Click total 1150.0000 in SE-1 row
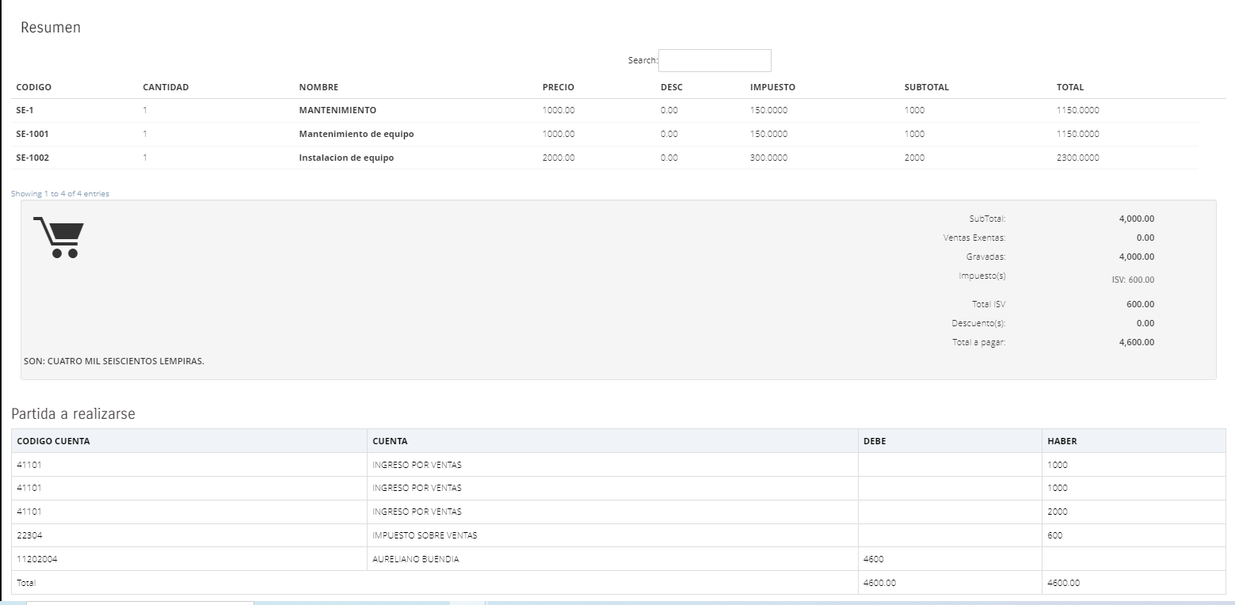1235x605 pixels. point(1077,110)
